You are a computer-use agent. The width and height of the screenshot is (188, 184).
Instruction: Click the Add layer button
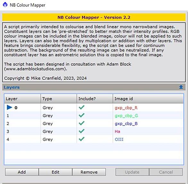point(22,172)
